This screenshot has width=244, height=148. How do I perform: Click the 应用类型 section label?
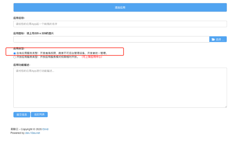19,49
